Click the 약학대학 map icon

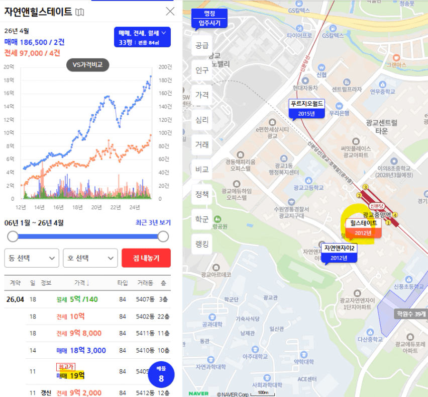coord(304,355)
